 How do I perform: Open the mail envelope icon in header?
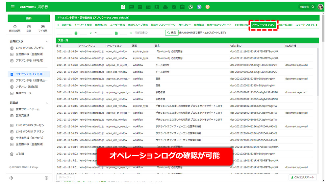coord(140,7)
